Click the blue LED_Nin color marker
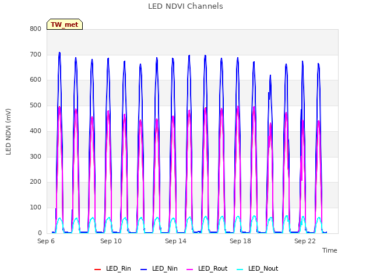This screenshot has height=280, width=373. pyautogui.click(x=144, y=269)
